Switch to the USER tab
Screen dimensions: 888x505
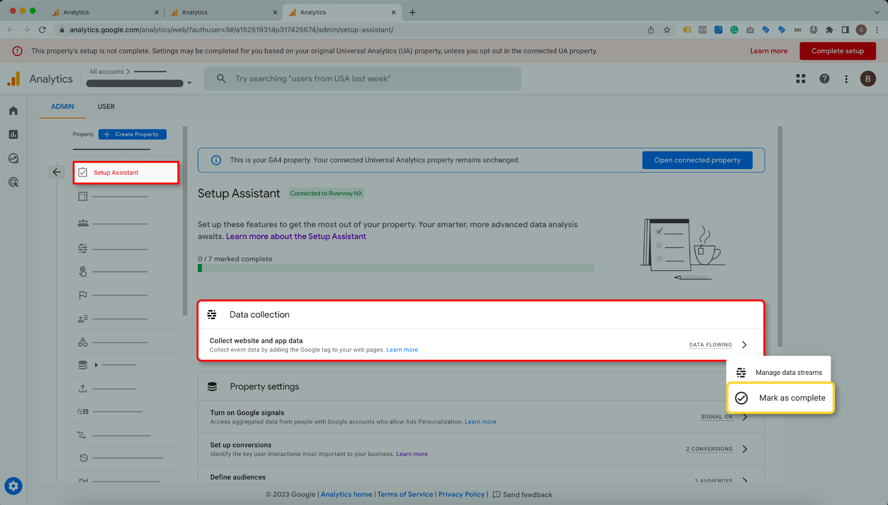pos(106,107)
